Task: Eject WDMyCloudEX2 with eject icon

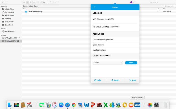Action: coord(20,38)
